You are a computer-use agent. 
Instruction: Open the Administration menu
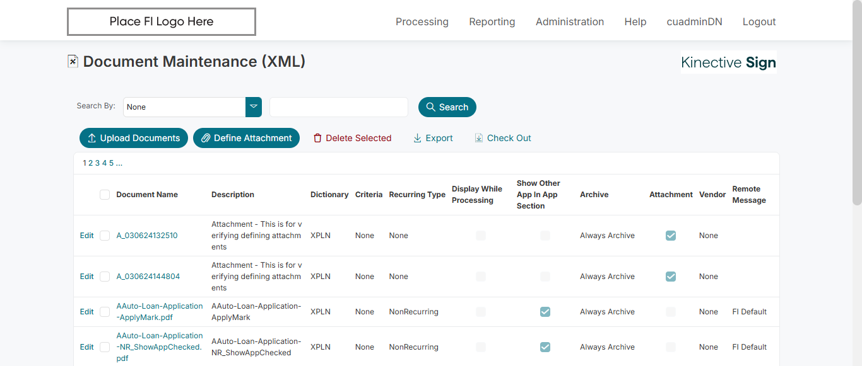570,21
